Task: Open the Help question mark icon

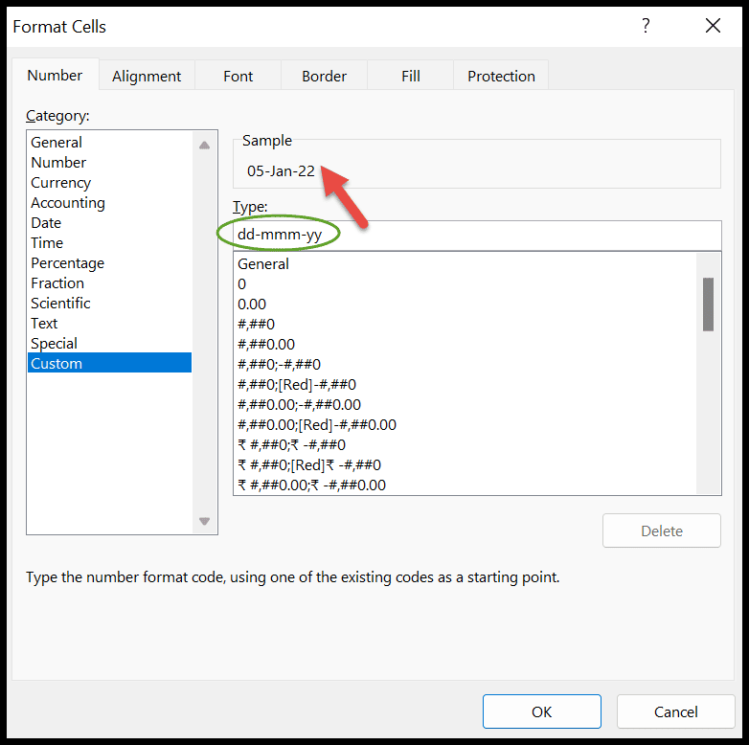Action: pyautogui.click(x=646, y=26)
